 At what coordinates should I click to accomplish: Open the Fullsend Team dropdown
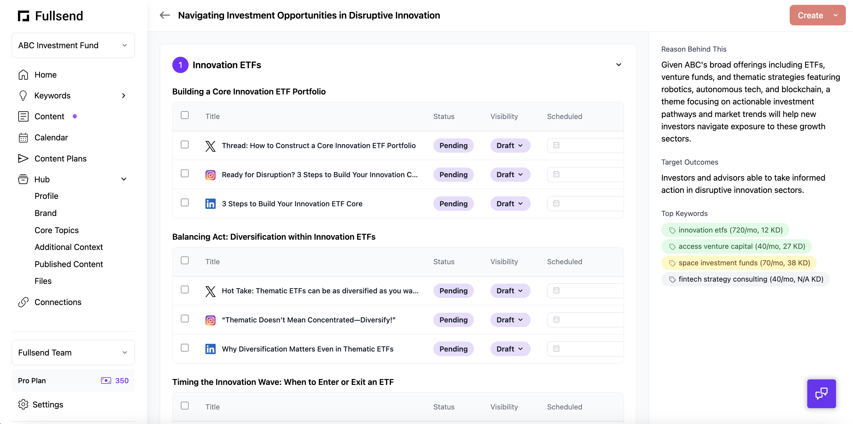pyautogui.click(x=73, y=352)
